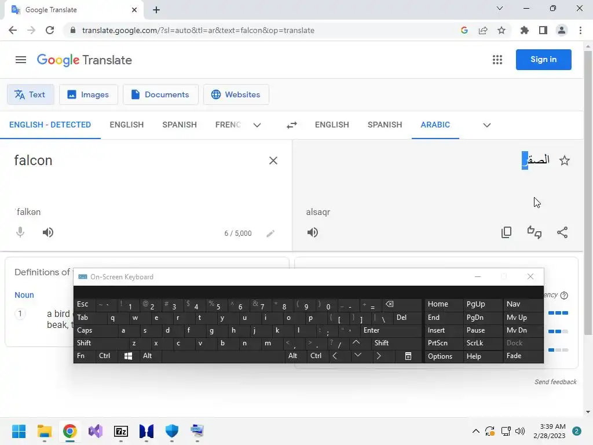The width and height of the screenshot is (593, 445).
Task: Save translation with the star icon
Action: [x=565, y=161]
